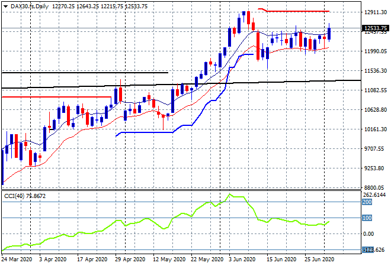
Task: Select the 3 Apr 2020 date label
Action: click(53, 259)
